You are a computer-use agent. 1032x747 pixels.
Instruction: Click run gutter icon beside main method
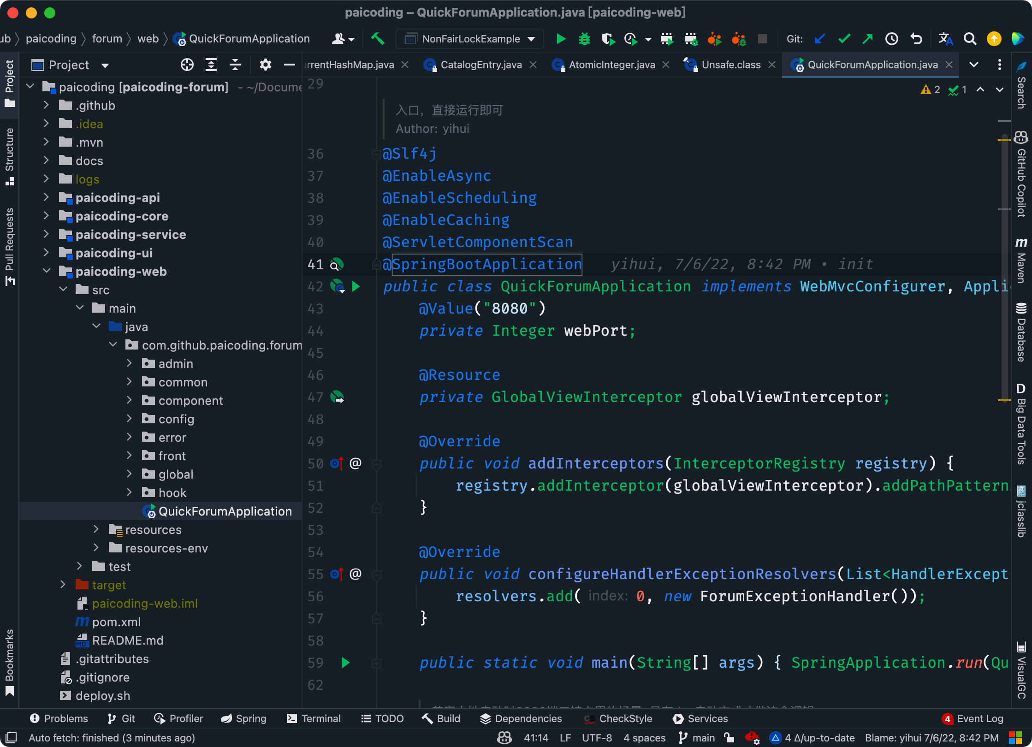[345, 663]
